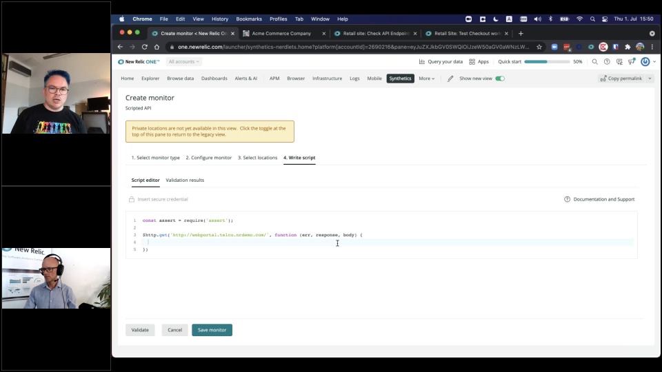Screen dimensions: 662x372
Task: Switch to Retail site: Check API Endpoint tab
Action: (x=376, y=33)
